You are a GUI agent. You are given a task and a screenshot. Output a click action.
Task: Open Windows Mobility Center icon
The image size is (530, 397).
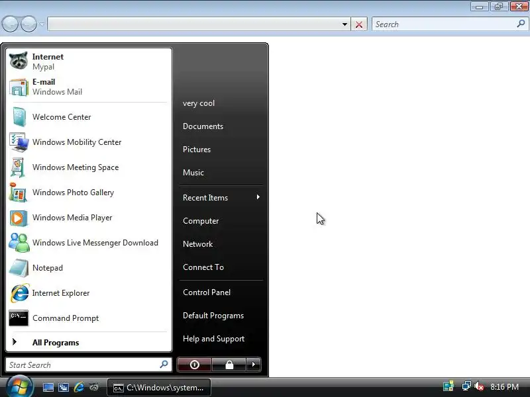click(x=19, y=142)
